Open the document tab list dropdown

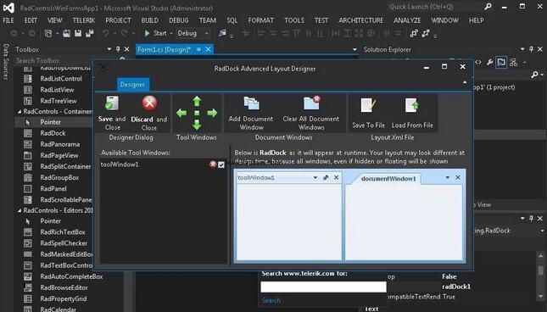(354, 50)
